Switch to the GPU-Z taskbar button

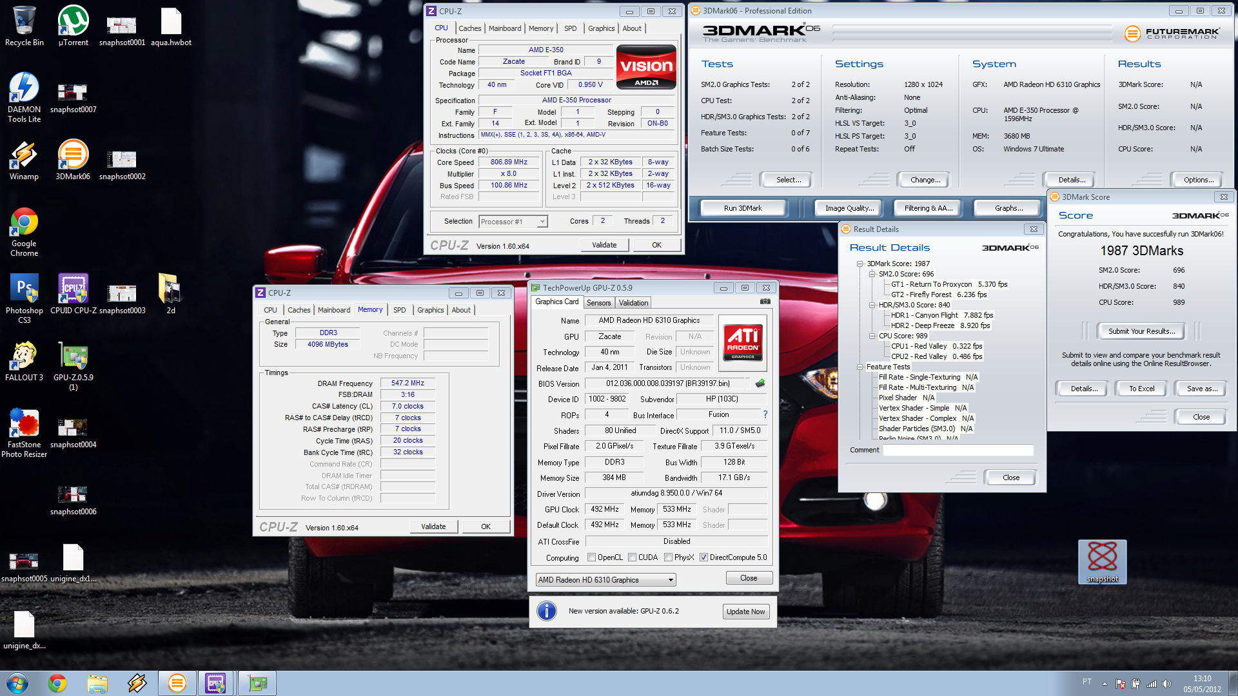click(257, 683)
